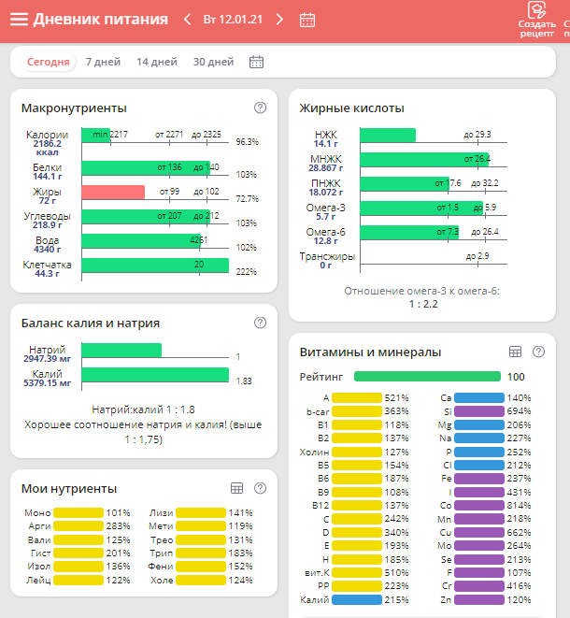Switch to the 14 дней tab
The height and width of the screenshot is (618, 570).
point(157,62)
